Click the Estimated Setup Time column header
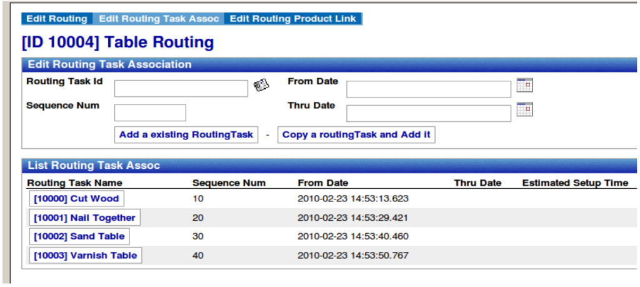The width and height of the screenshot is (640, 287). [x=575, y=183]
